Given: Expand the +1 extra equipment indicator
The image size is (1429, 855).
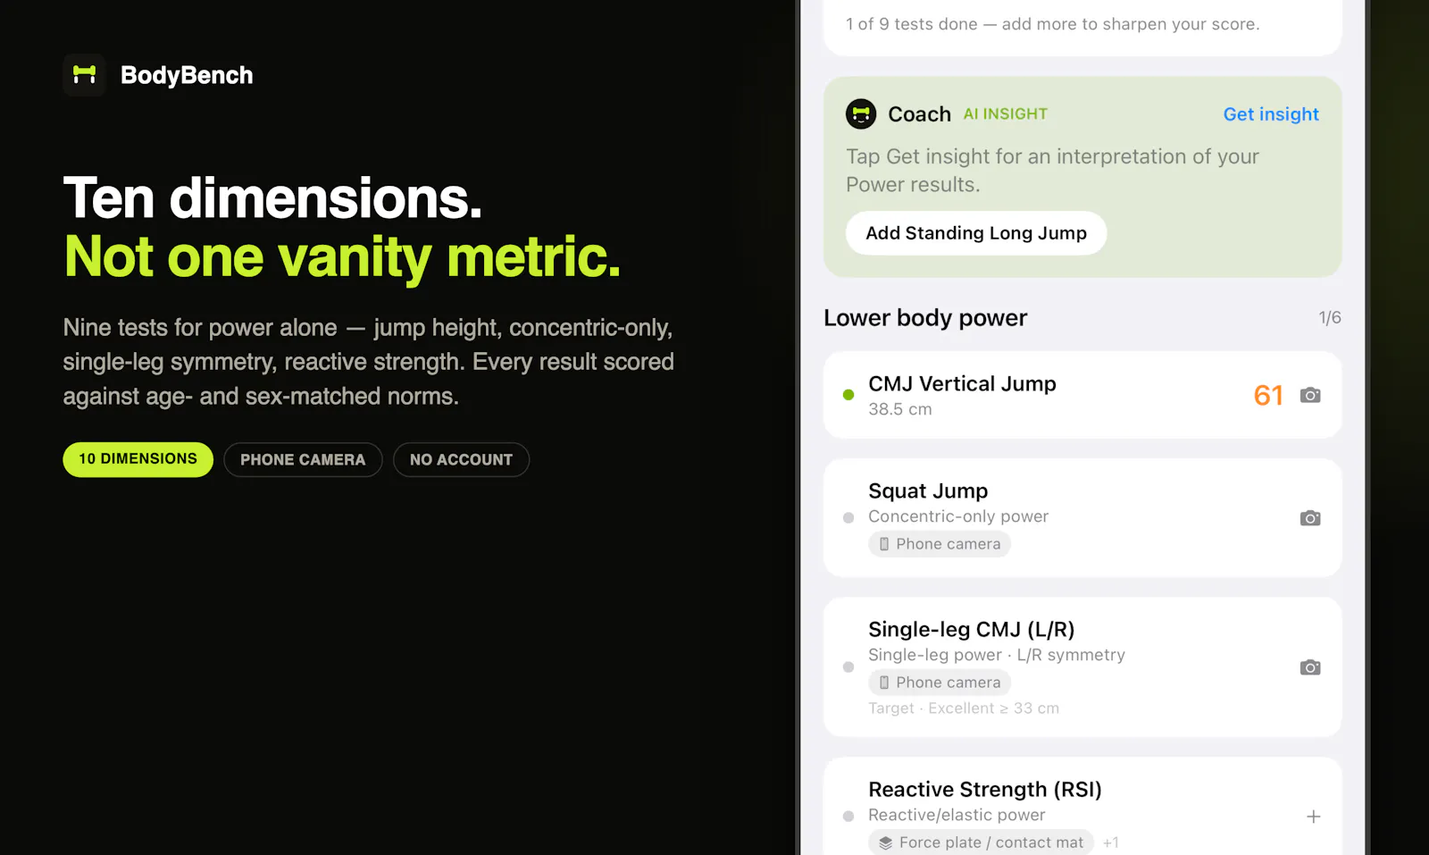Looking at the screenshot, I should [x=1111, y=842].
